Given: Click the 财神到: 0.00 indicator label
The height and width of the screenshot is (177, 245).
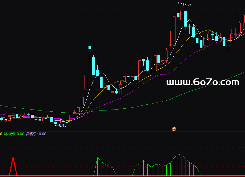Looking at the screenshot, I should 14,134.
